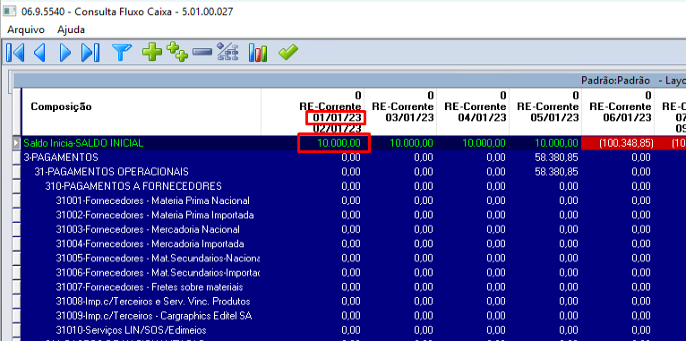This screenshot has width=686, height=341.
Task: Go to next record arrow
Action: [65, 53]
